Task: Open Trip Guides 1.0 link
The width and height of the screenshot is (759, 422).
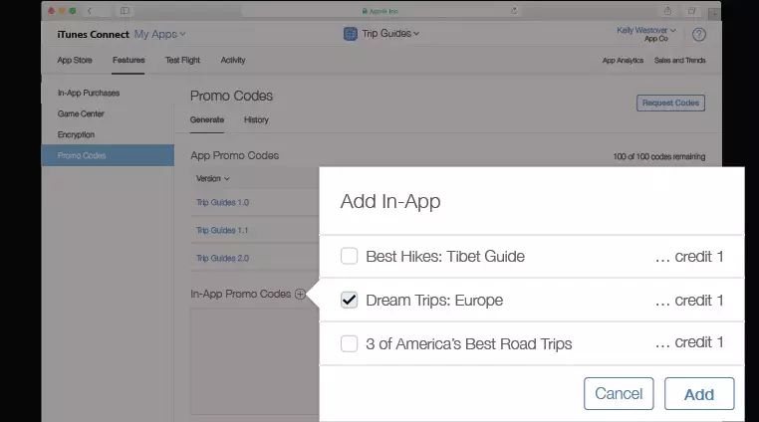Action: click(x=222, y=202)
